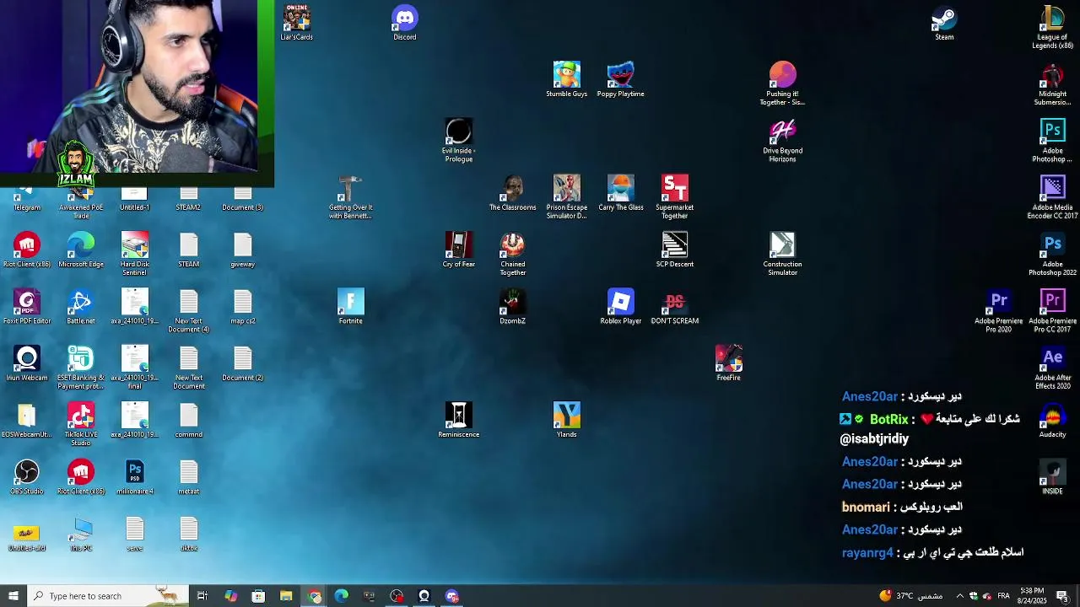Open the Steam desktop shortcut
The image size is (1080, 607).
point(944,24)
